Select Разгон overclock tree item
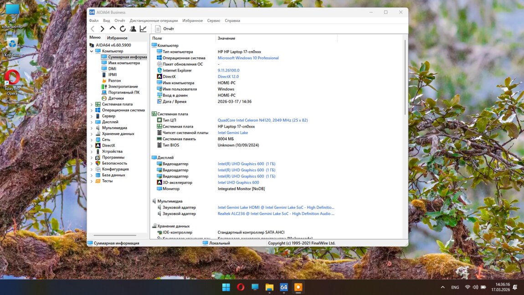This screenshot has width=524, height=295. point(114,81)
